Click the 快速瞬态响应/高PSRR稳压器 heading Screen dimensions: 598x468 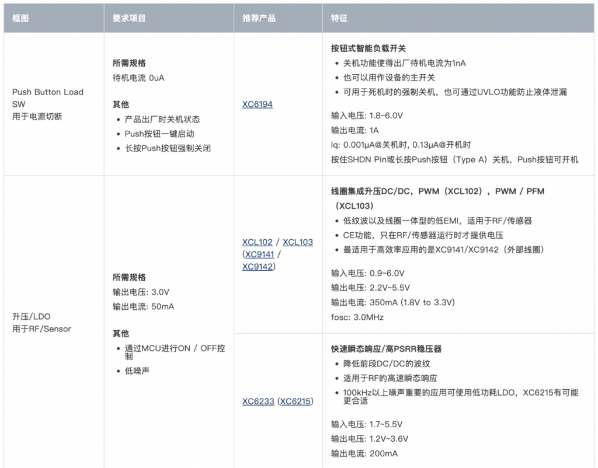[386, 349]
